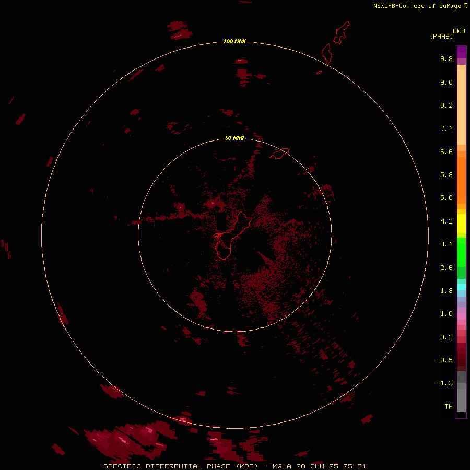Click the 8.2 legend value
Viewport: 470px width, 470px height.
tap(446, 105)
